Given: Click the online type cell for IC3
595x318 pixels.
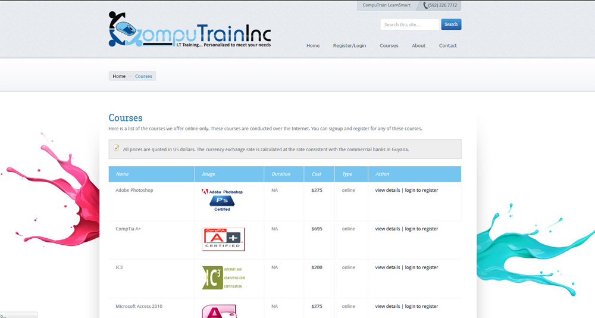Looking at the screenshot, I should pyautogui.click(x=348, y=267).
